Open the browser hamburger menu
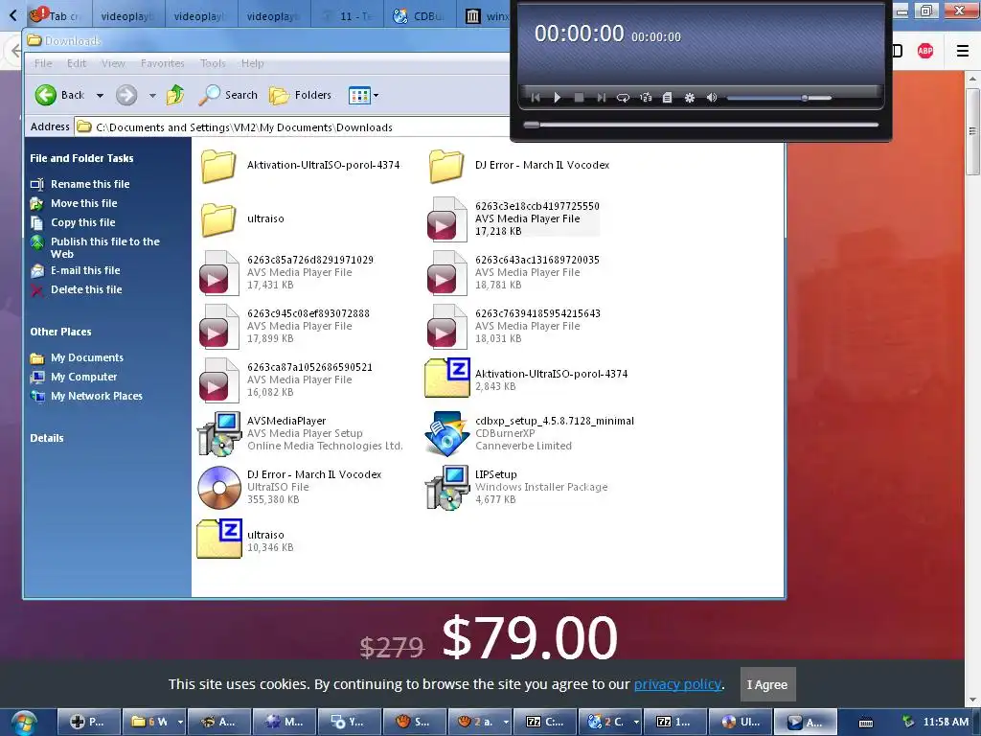The height and width of the screenshot is (736, 981). coord(963,52)
